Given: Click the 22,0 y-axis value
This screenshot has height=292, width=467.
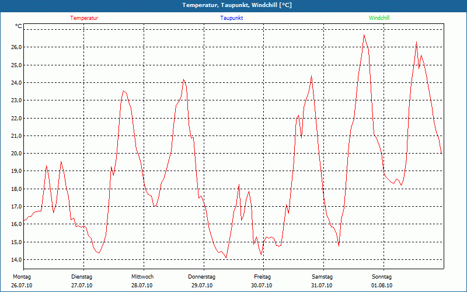Looking at the screenshot, I should coord(17,118).
